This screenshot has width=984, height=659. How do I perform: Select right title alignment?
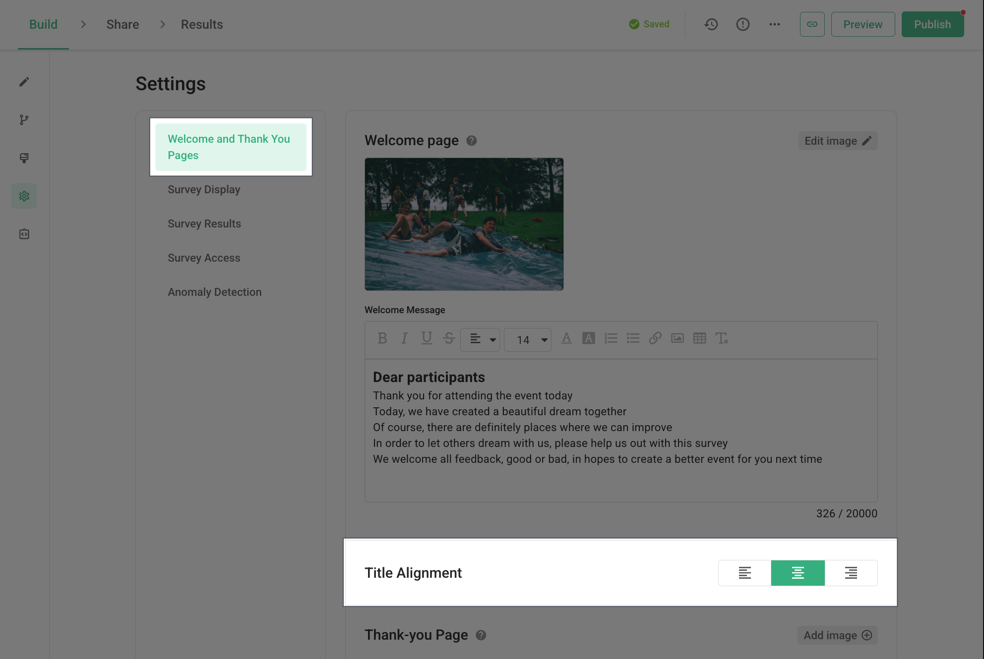coord(851,573)
